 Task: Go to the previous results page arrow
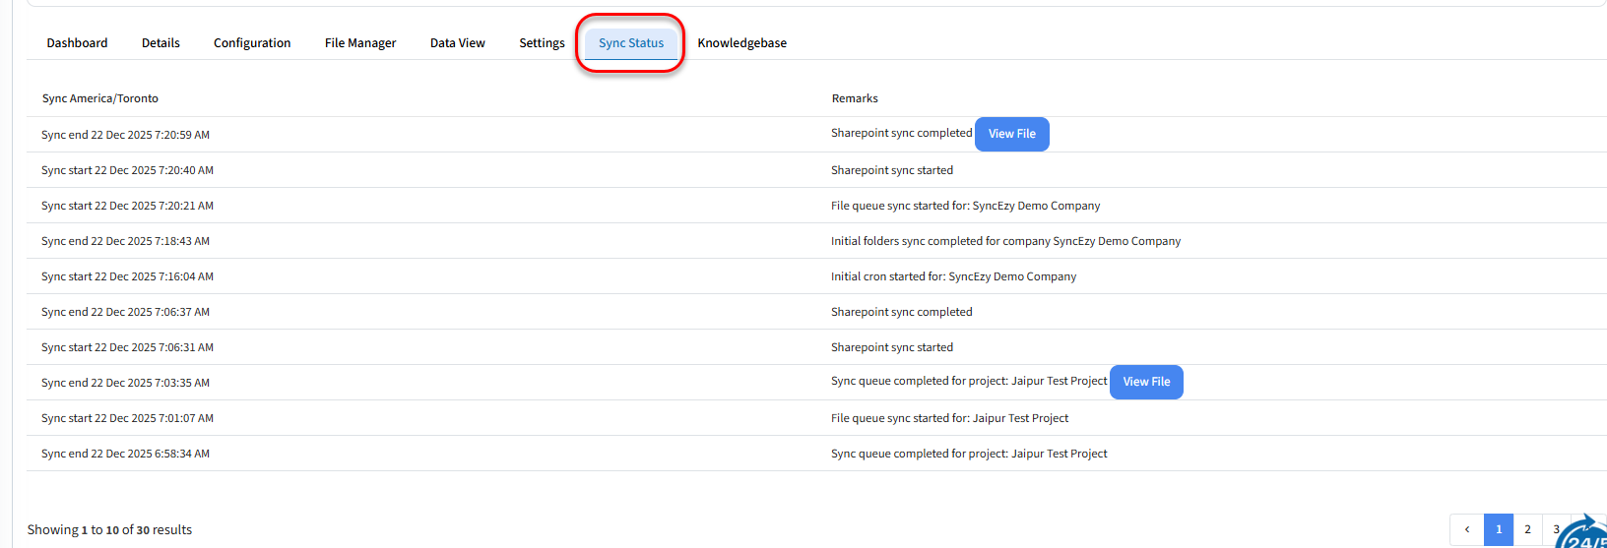coord(1466,529)
